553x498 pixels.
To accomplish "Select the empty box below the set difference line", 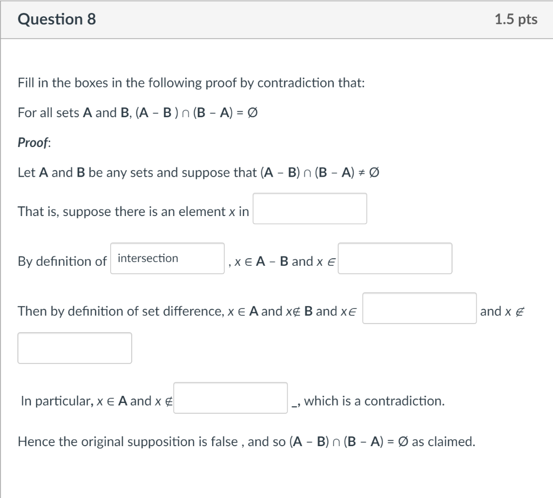I will pyautogui.click(x=75, y=348).
